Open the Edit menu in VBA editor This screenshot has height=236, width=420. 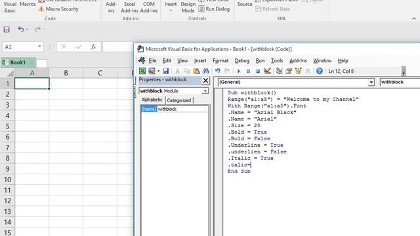[167, 61]
